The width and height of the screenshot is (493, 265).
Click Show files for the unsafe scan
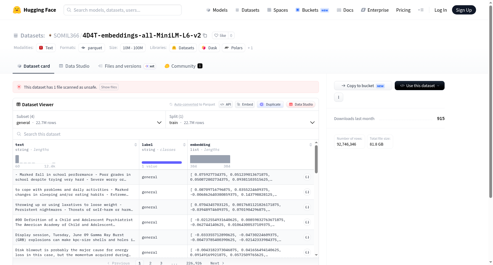[109, 87]
